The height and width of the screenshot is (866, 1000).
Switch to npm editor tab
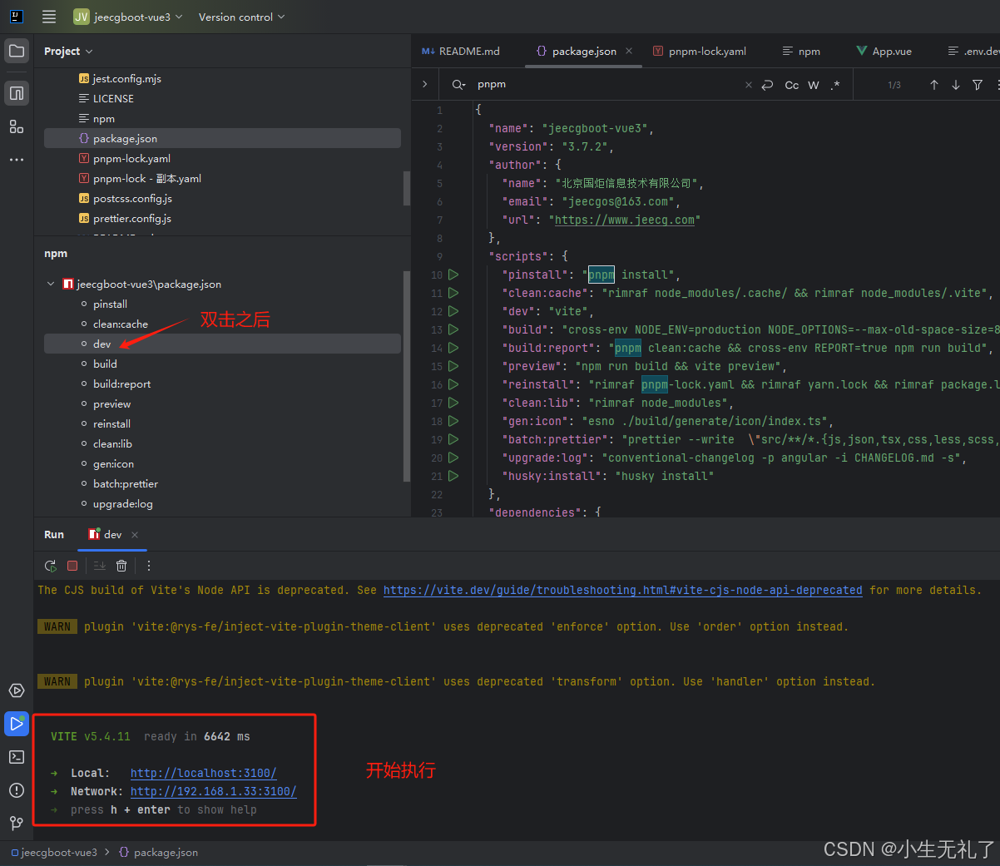(x=801, y=52)
